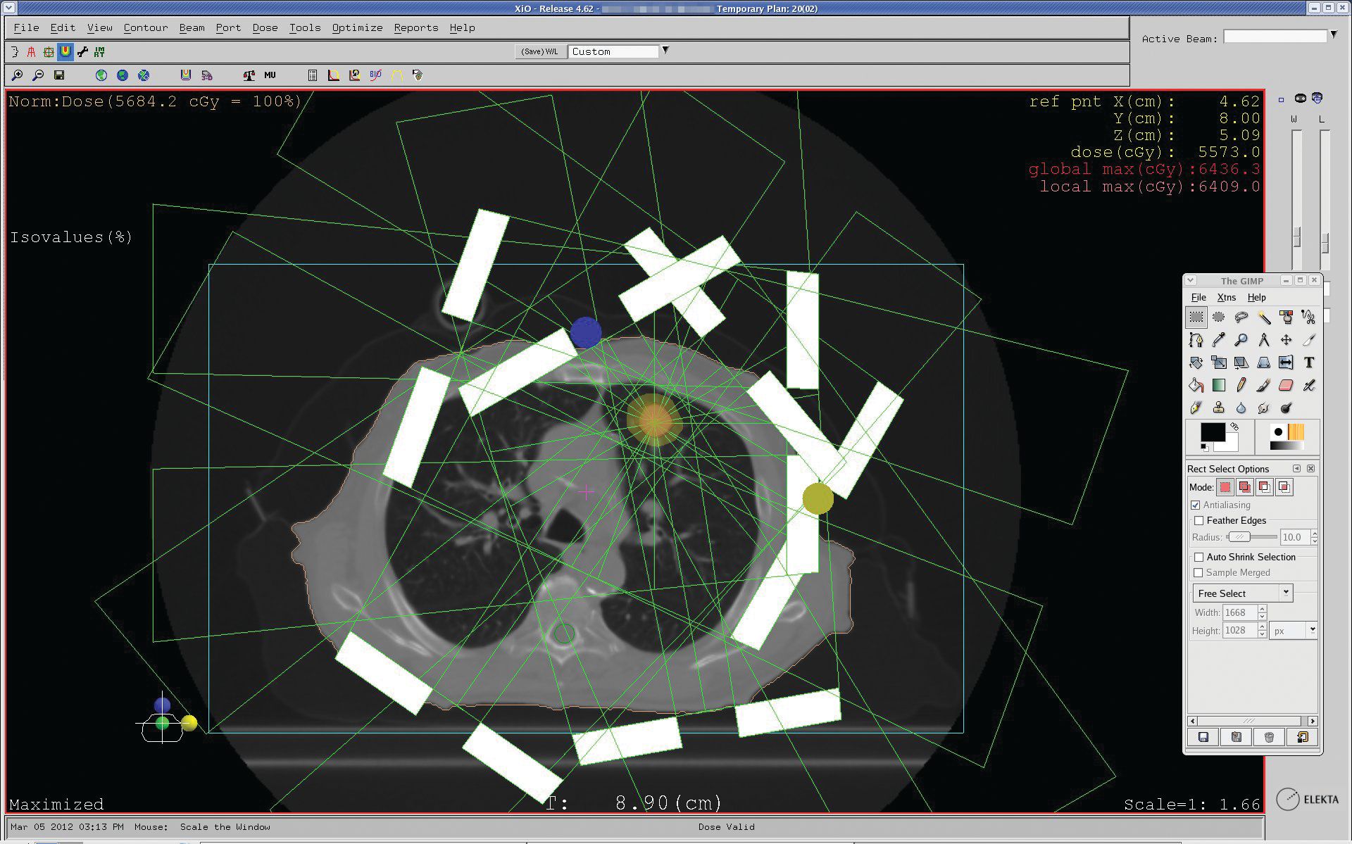Select GIMP's Magnify zoom tool
This screenshot has width=1352, height=844.
pyautogui.click(x=1241, y=340)
